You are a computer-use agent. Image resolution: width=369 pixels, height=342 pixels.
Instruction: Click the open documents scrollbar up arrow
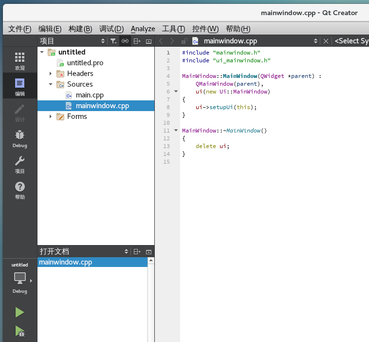pyautogui.click(x=151, y=260)
